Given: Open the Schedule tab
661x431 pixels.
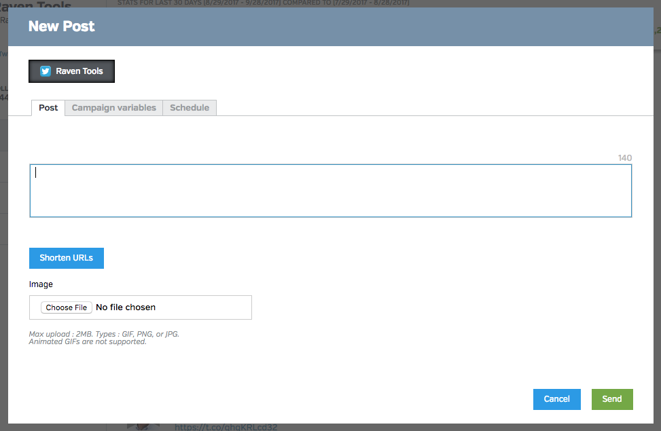Looking at the screenshot, I should tap(190, 108).
